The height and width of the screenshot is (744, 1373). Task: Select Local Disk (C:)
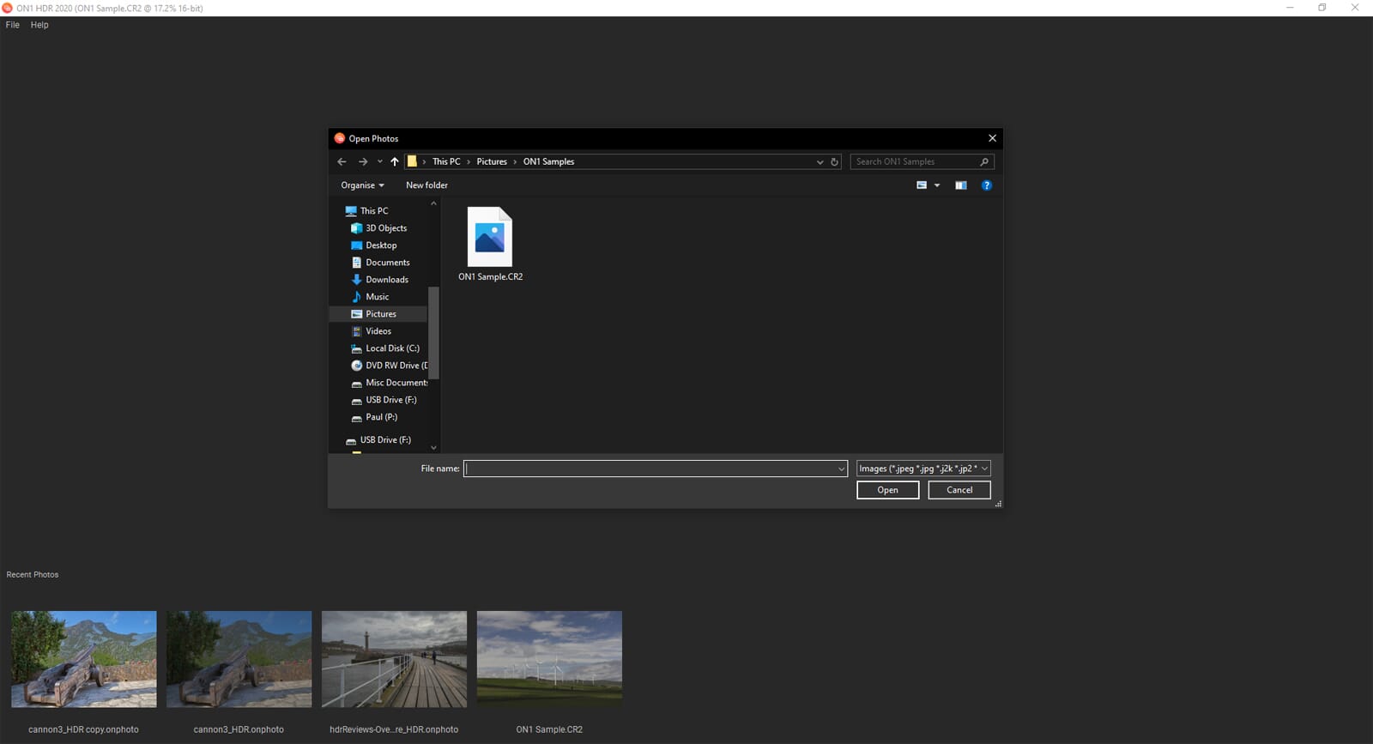point(392,348)
